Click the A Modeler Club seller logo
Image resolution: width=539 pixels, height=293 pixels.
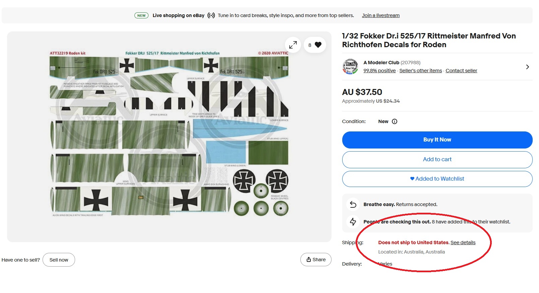(350, 67)
